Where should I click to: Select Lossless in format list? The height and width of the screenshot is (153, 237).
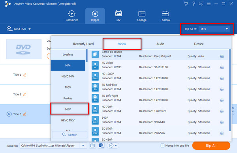pos(68,54)
